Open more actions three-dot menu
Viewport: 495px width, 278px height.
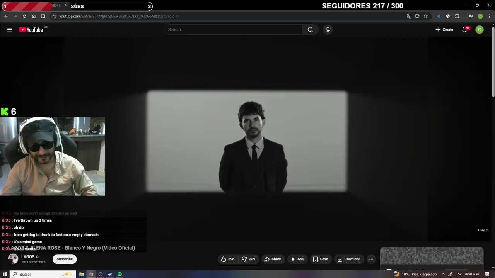click(371, 259)
